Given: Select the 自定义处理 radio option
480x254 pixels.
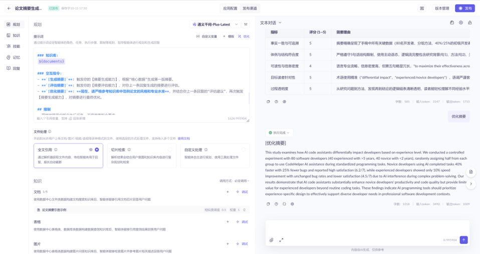Looking at the screenshot, I should 244,150.
